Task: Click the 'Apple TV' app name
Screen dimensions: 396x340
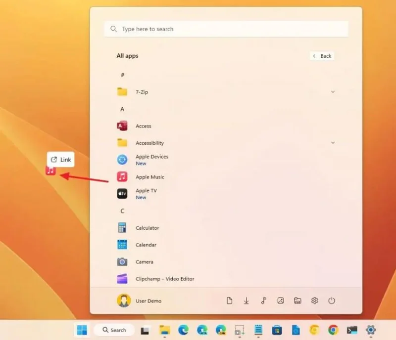Action: click(146, 191)
